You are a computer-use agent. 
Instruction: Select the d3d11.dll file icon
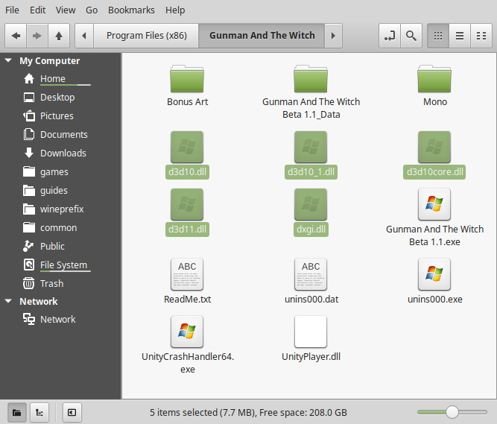[187, 204]
